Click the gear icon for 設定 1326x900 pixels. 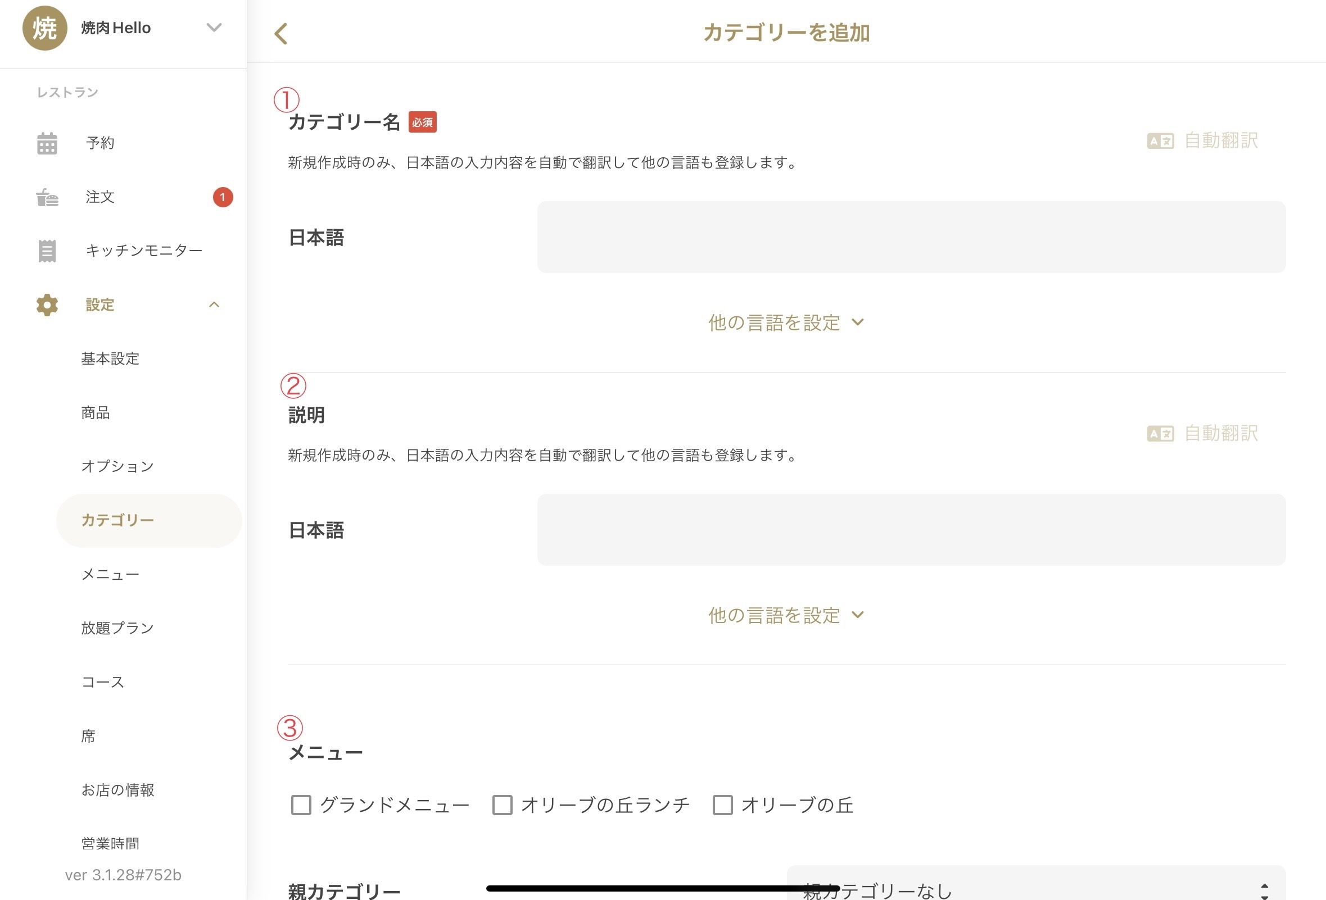(47, 305)
